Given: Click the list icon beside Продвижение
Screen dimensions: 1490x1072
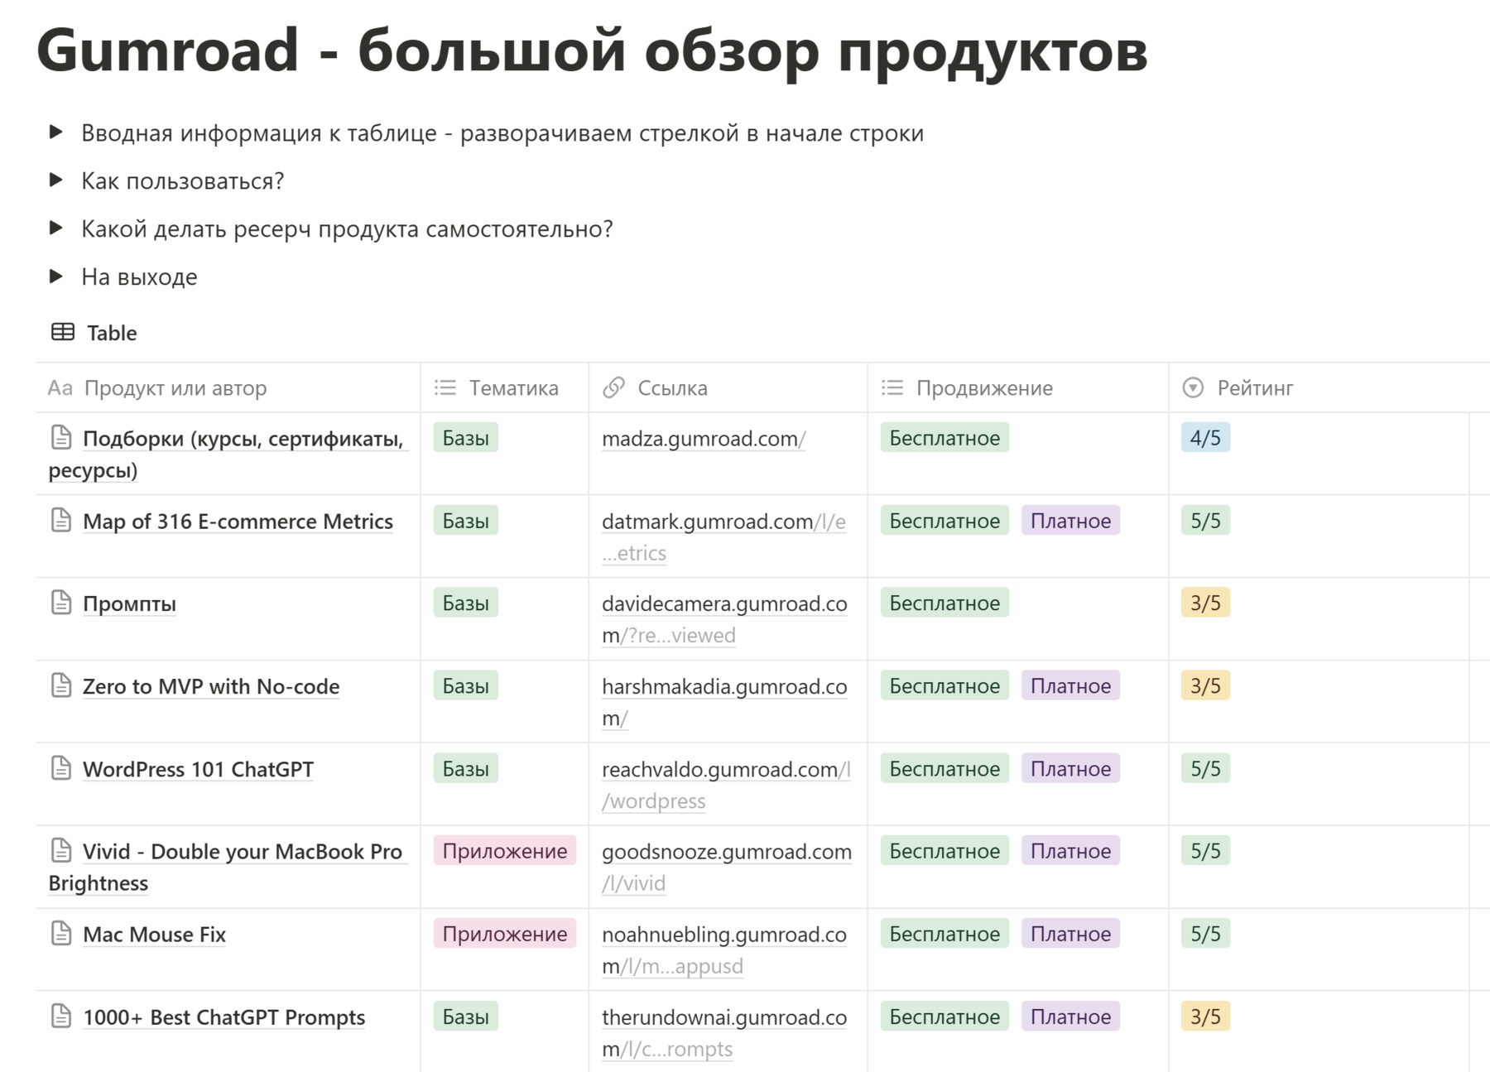Looking at the screenshot, I should coord(892,387).
